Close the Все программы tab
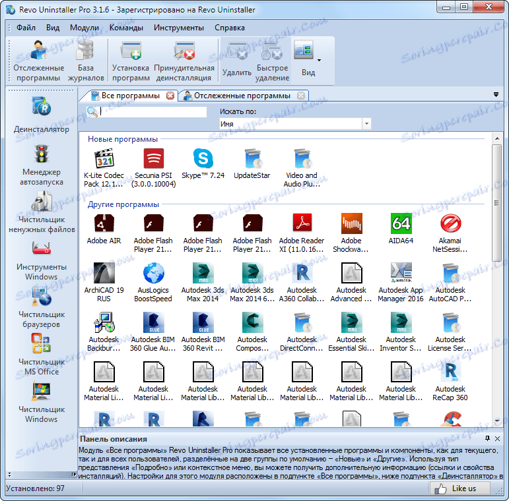 tap(170, 96)
